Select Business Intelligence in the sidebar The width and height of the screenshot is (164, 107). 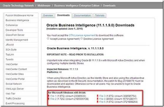tap(17, 20)
